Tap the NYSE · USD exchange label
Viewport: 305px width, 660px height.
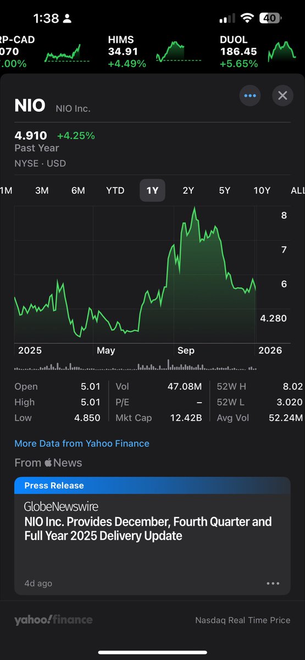[x=40, y=163]
